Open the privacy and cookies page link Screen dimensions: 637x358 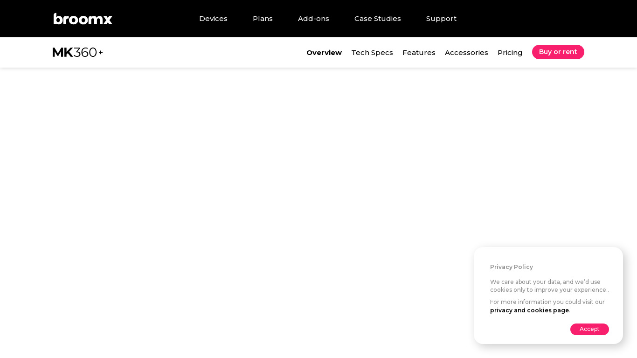529,310
